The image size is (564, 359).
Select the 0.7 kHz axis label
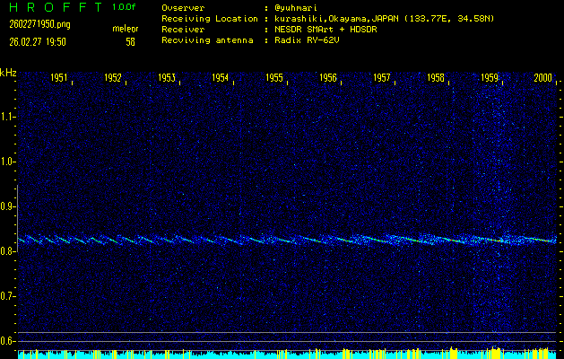pos(8,296)
